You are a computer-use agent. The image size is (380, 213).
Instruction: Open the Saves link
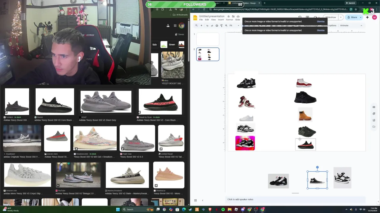pos(180,34)
